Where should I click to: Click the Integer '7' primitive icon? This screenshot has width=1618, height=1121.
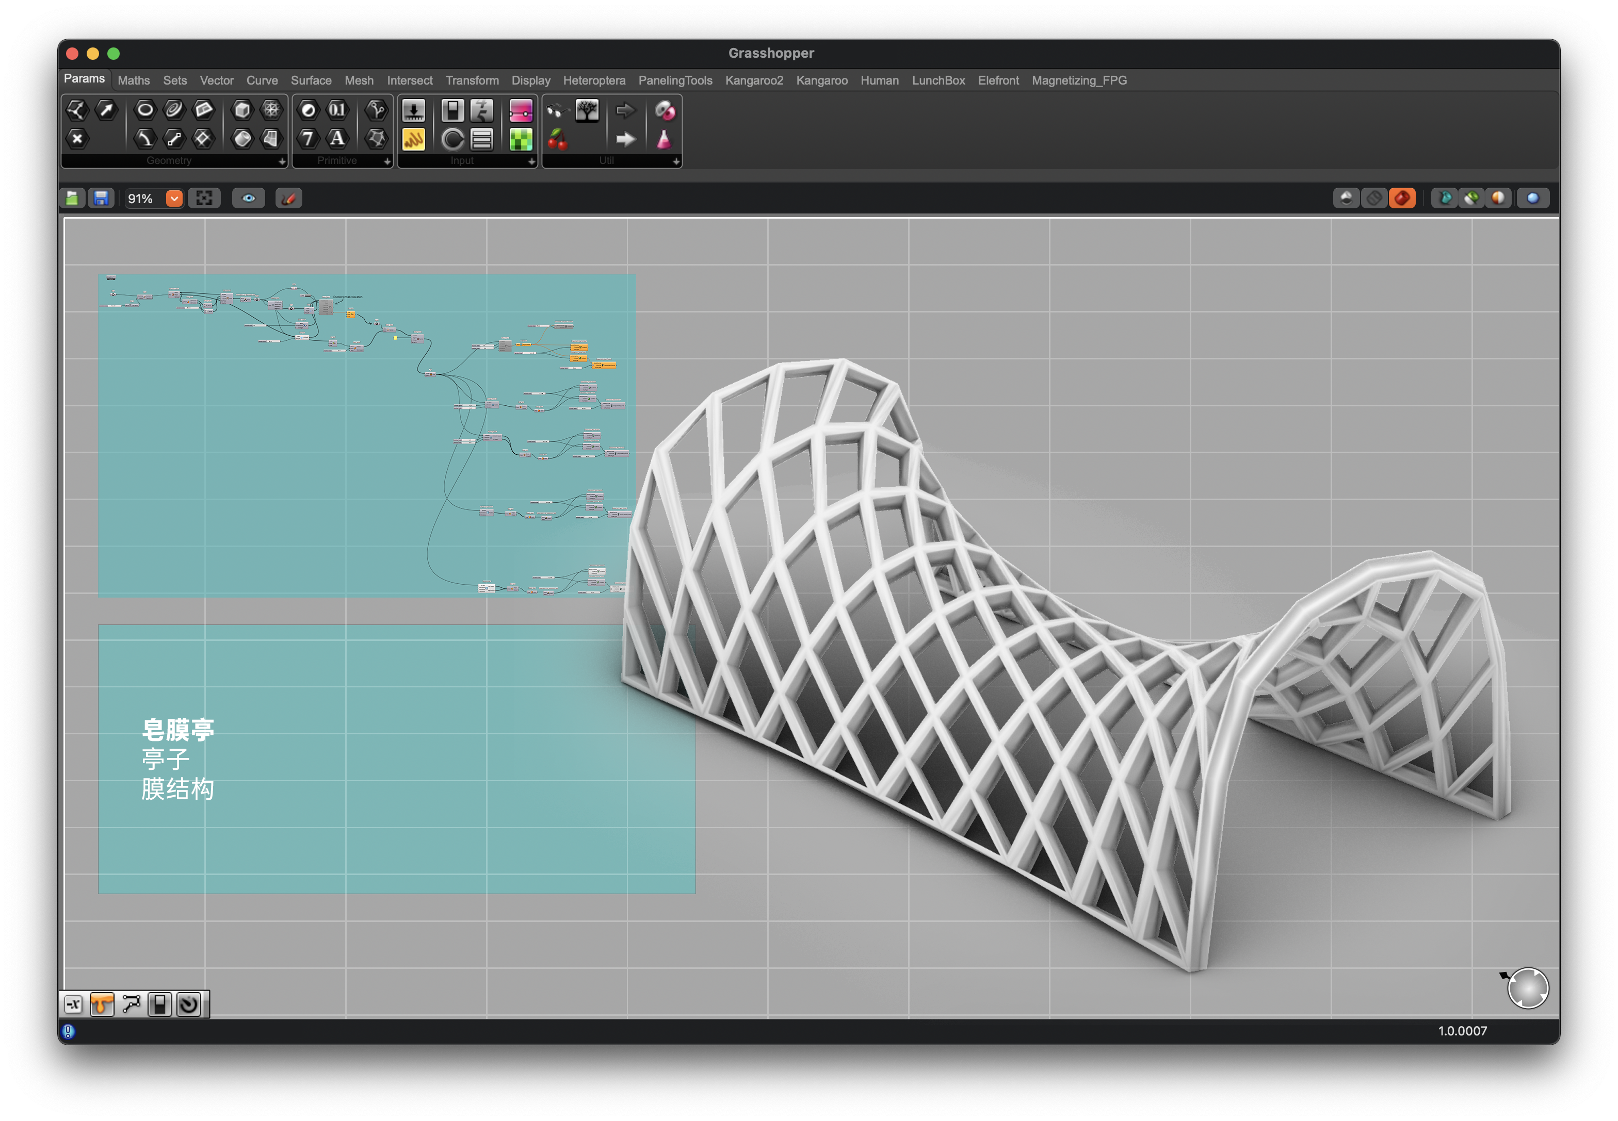(308, 139)
